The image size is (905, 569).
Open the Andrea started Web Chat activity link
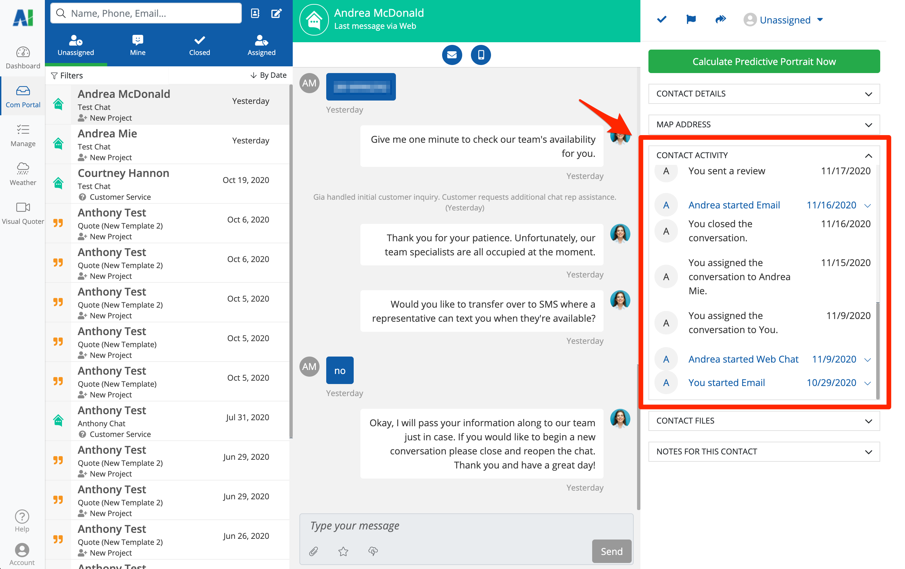coord(743,359)
